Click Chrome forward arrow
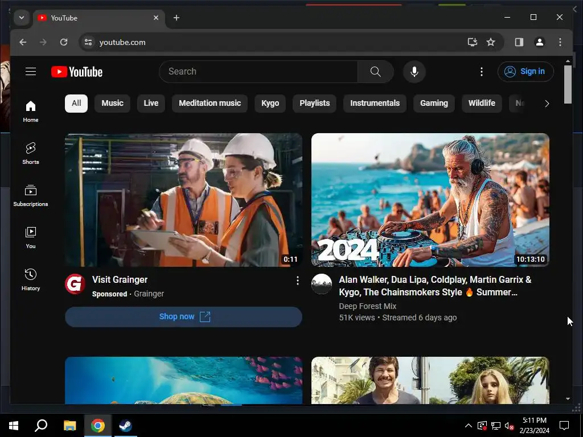 [43, 42]
